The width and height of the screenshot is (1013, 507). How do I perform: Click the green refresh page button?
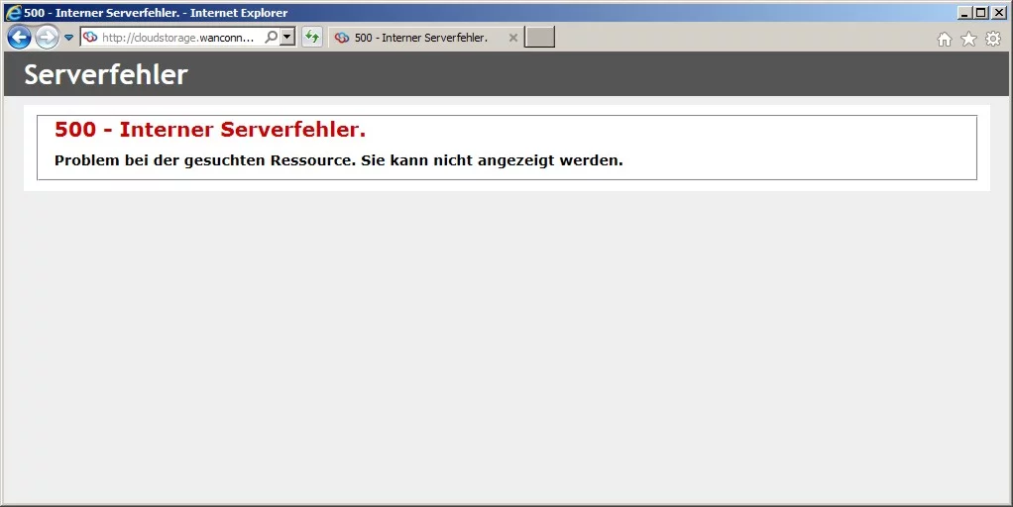312,37
